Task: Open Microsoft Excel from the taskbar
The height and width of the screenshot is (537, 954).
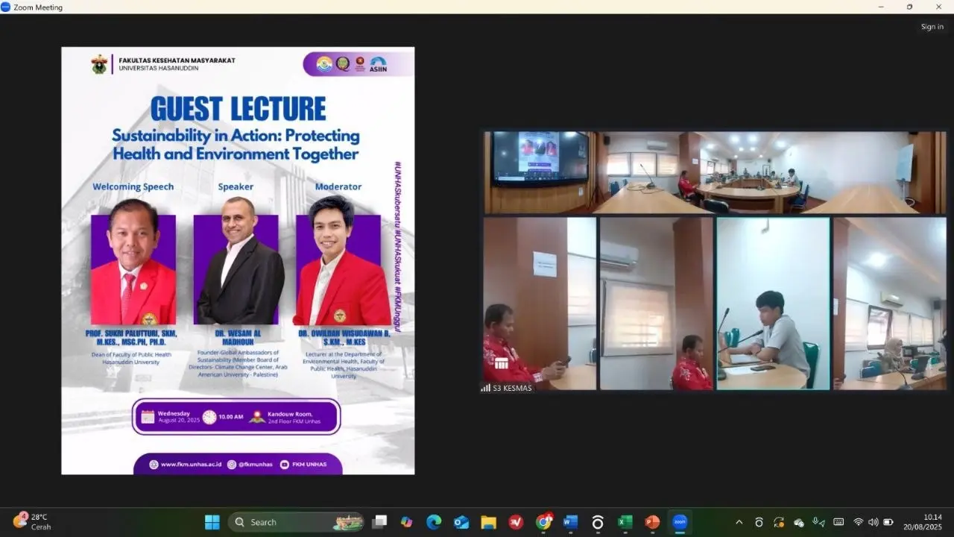Action: pyautogui.click(x=625, y=522)
